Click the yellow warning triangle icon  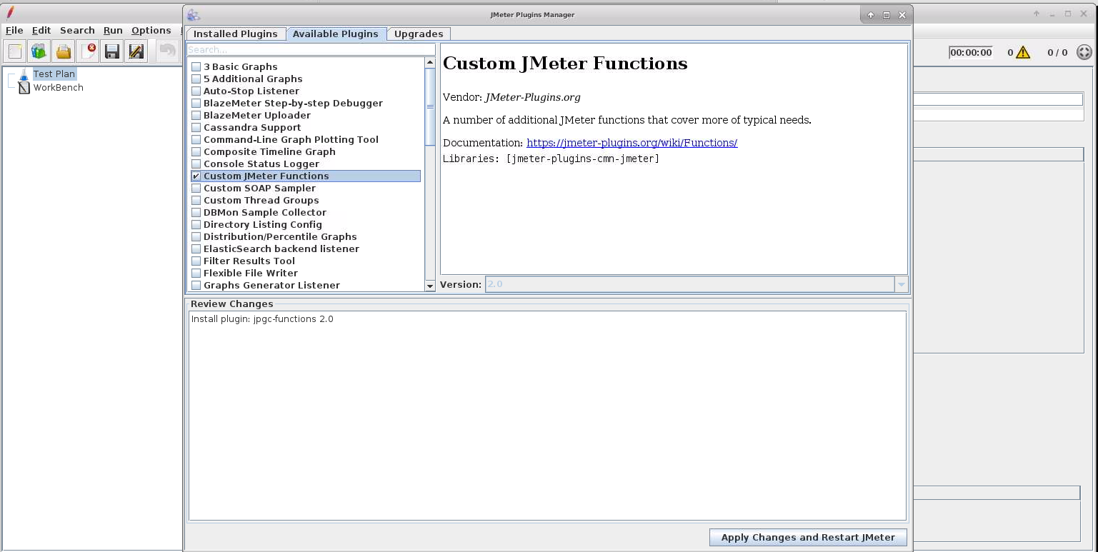[x=1023, y=52]
